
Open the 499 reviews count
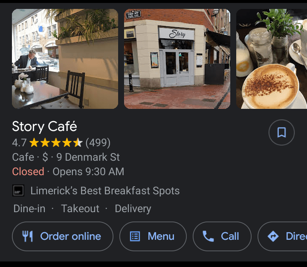[98, 143]
